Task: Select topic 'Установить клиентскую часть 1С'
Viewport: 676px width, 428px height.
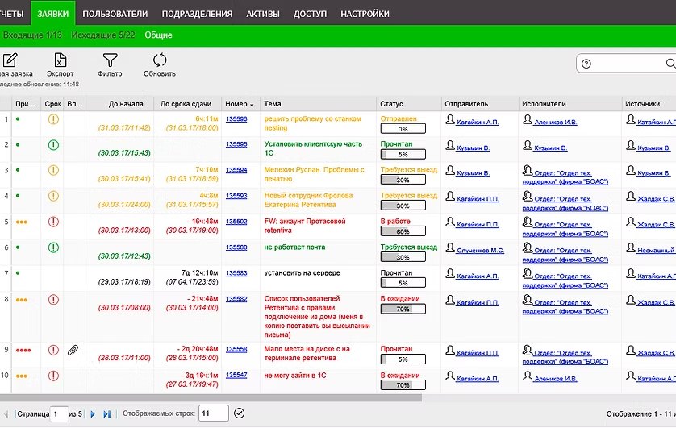Action: coord(313,148)
